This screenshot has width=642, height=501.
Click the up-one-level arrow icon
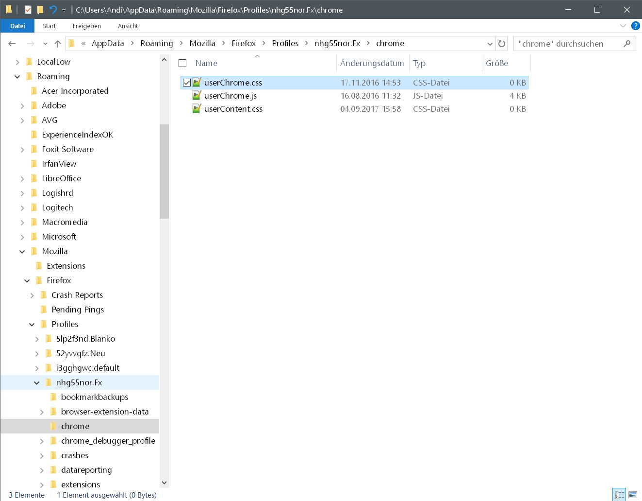[x=58, y=44]
